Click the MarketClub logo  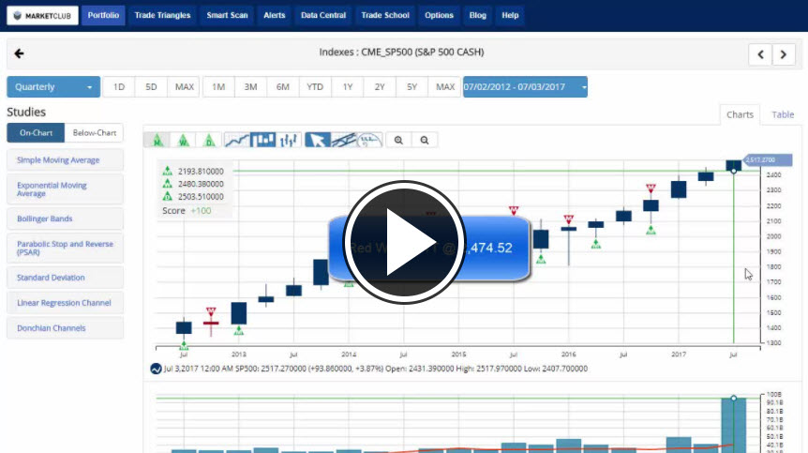tap(42, 15)
